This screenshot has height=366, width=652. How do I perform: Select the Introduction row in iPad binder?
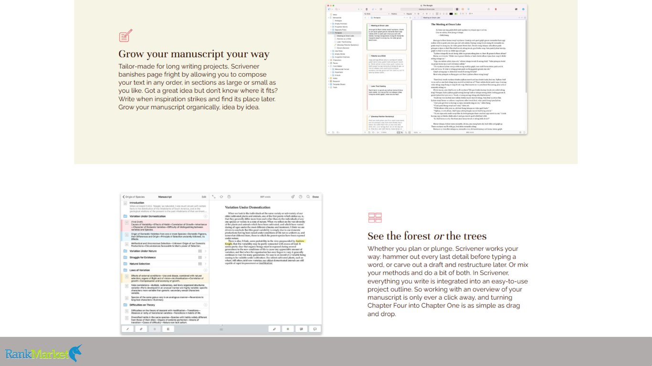click(x=165, y=206)
